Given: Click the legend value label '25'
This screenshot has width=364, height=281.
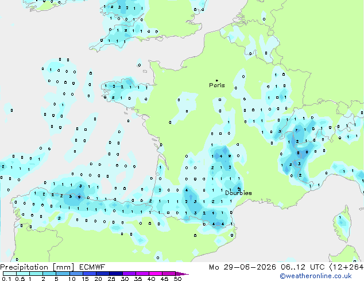Looking at the screenshot, I should pos(111,279).
